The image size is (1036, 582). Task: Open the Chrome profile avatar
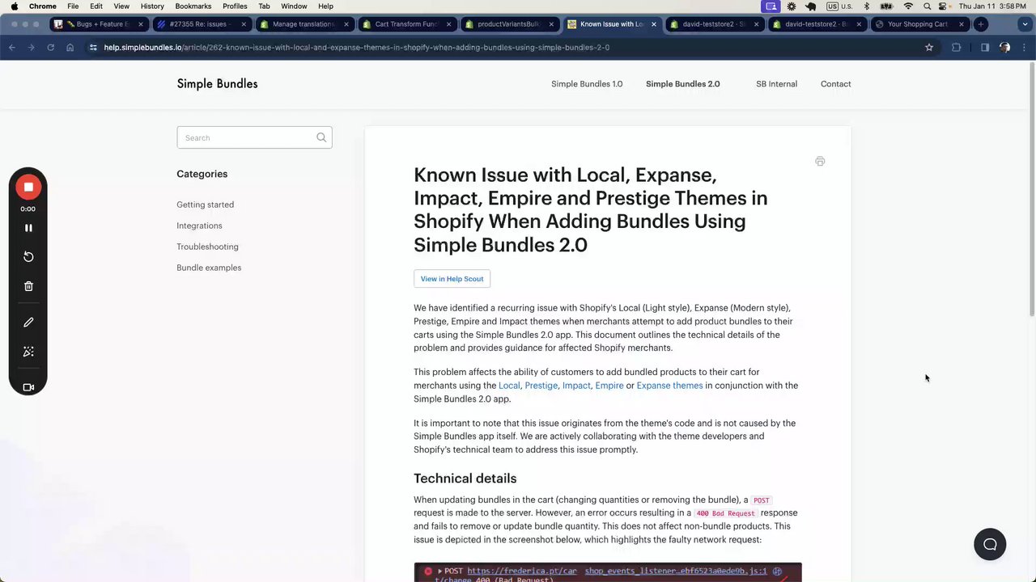click(x=1004, y=48)
